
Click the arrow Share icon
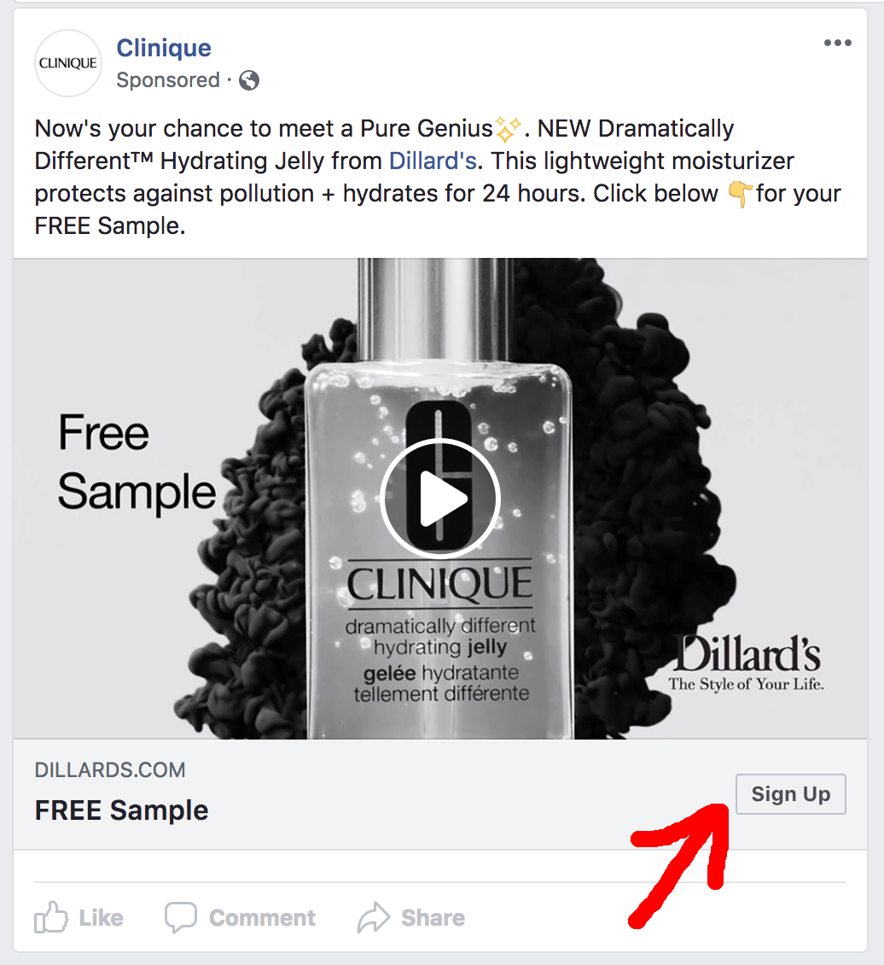374,918
